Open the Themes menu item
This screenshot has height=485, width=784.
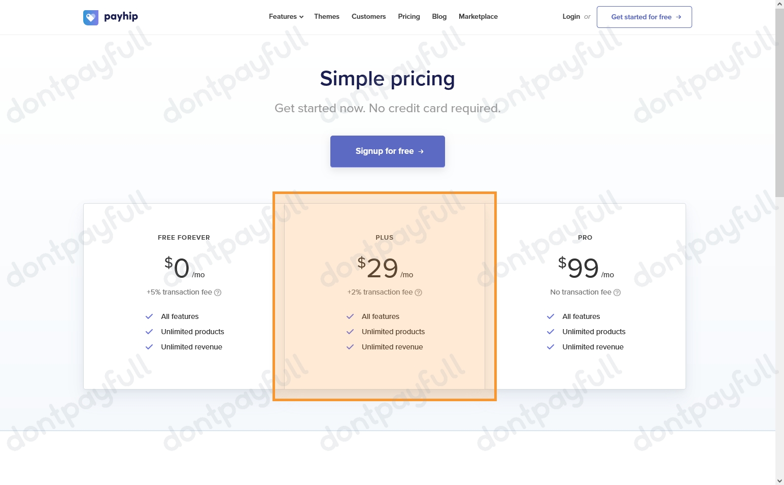pyautogui.click(x=326, y=16)
